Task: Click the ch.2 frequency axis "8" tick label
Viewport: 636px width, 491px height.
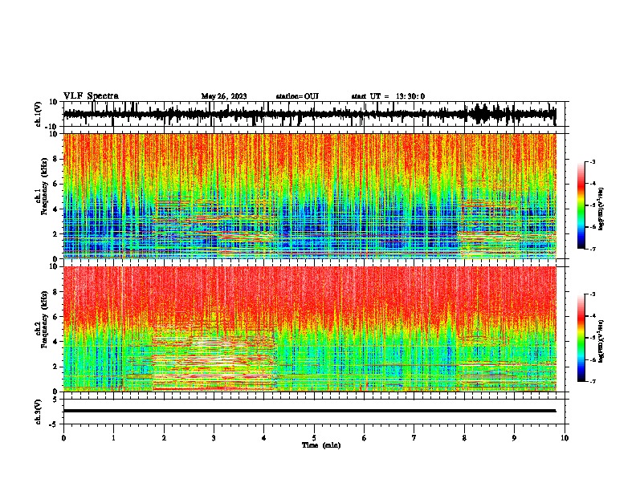Action: point(56,292)
